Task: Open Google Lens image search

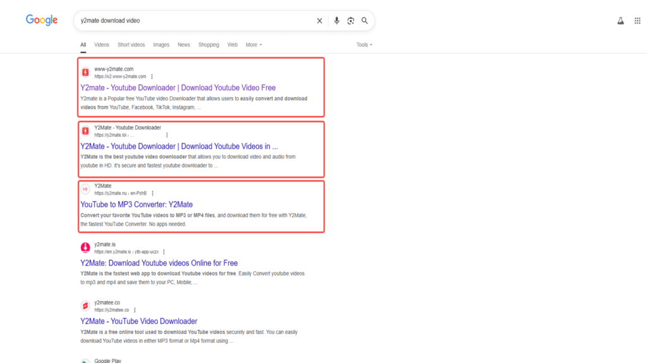Action: click(351, 21)
